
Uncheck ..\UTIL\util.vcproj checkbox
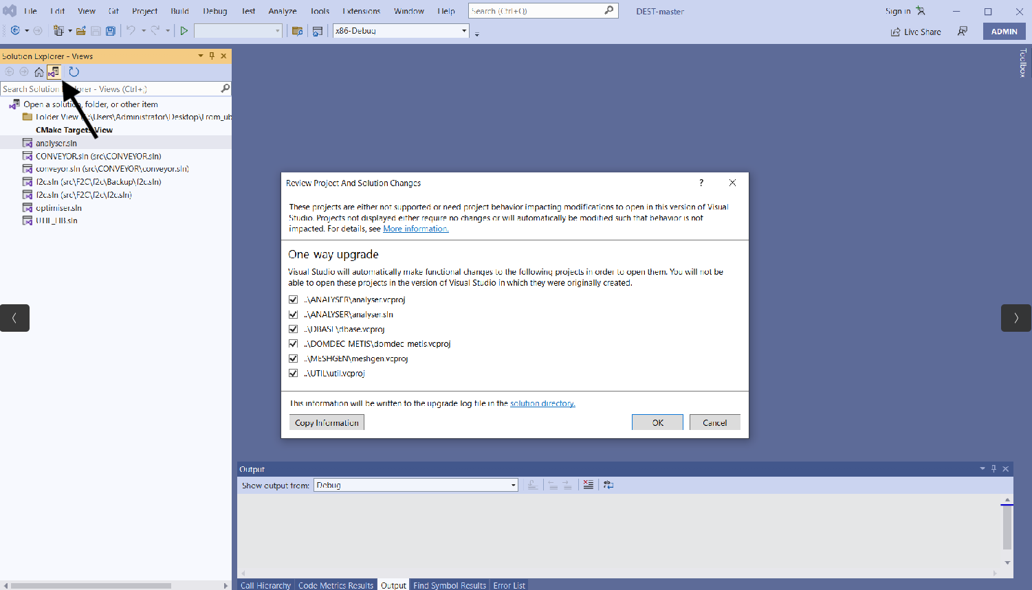pos(294,374)
